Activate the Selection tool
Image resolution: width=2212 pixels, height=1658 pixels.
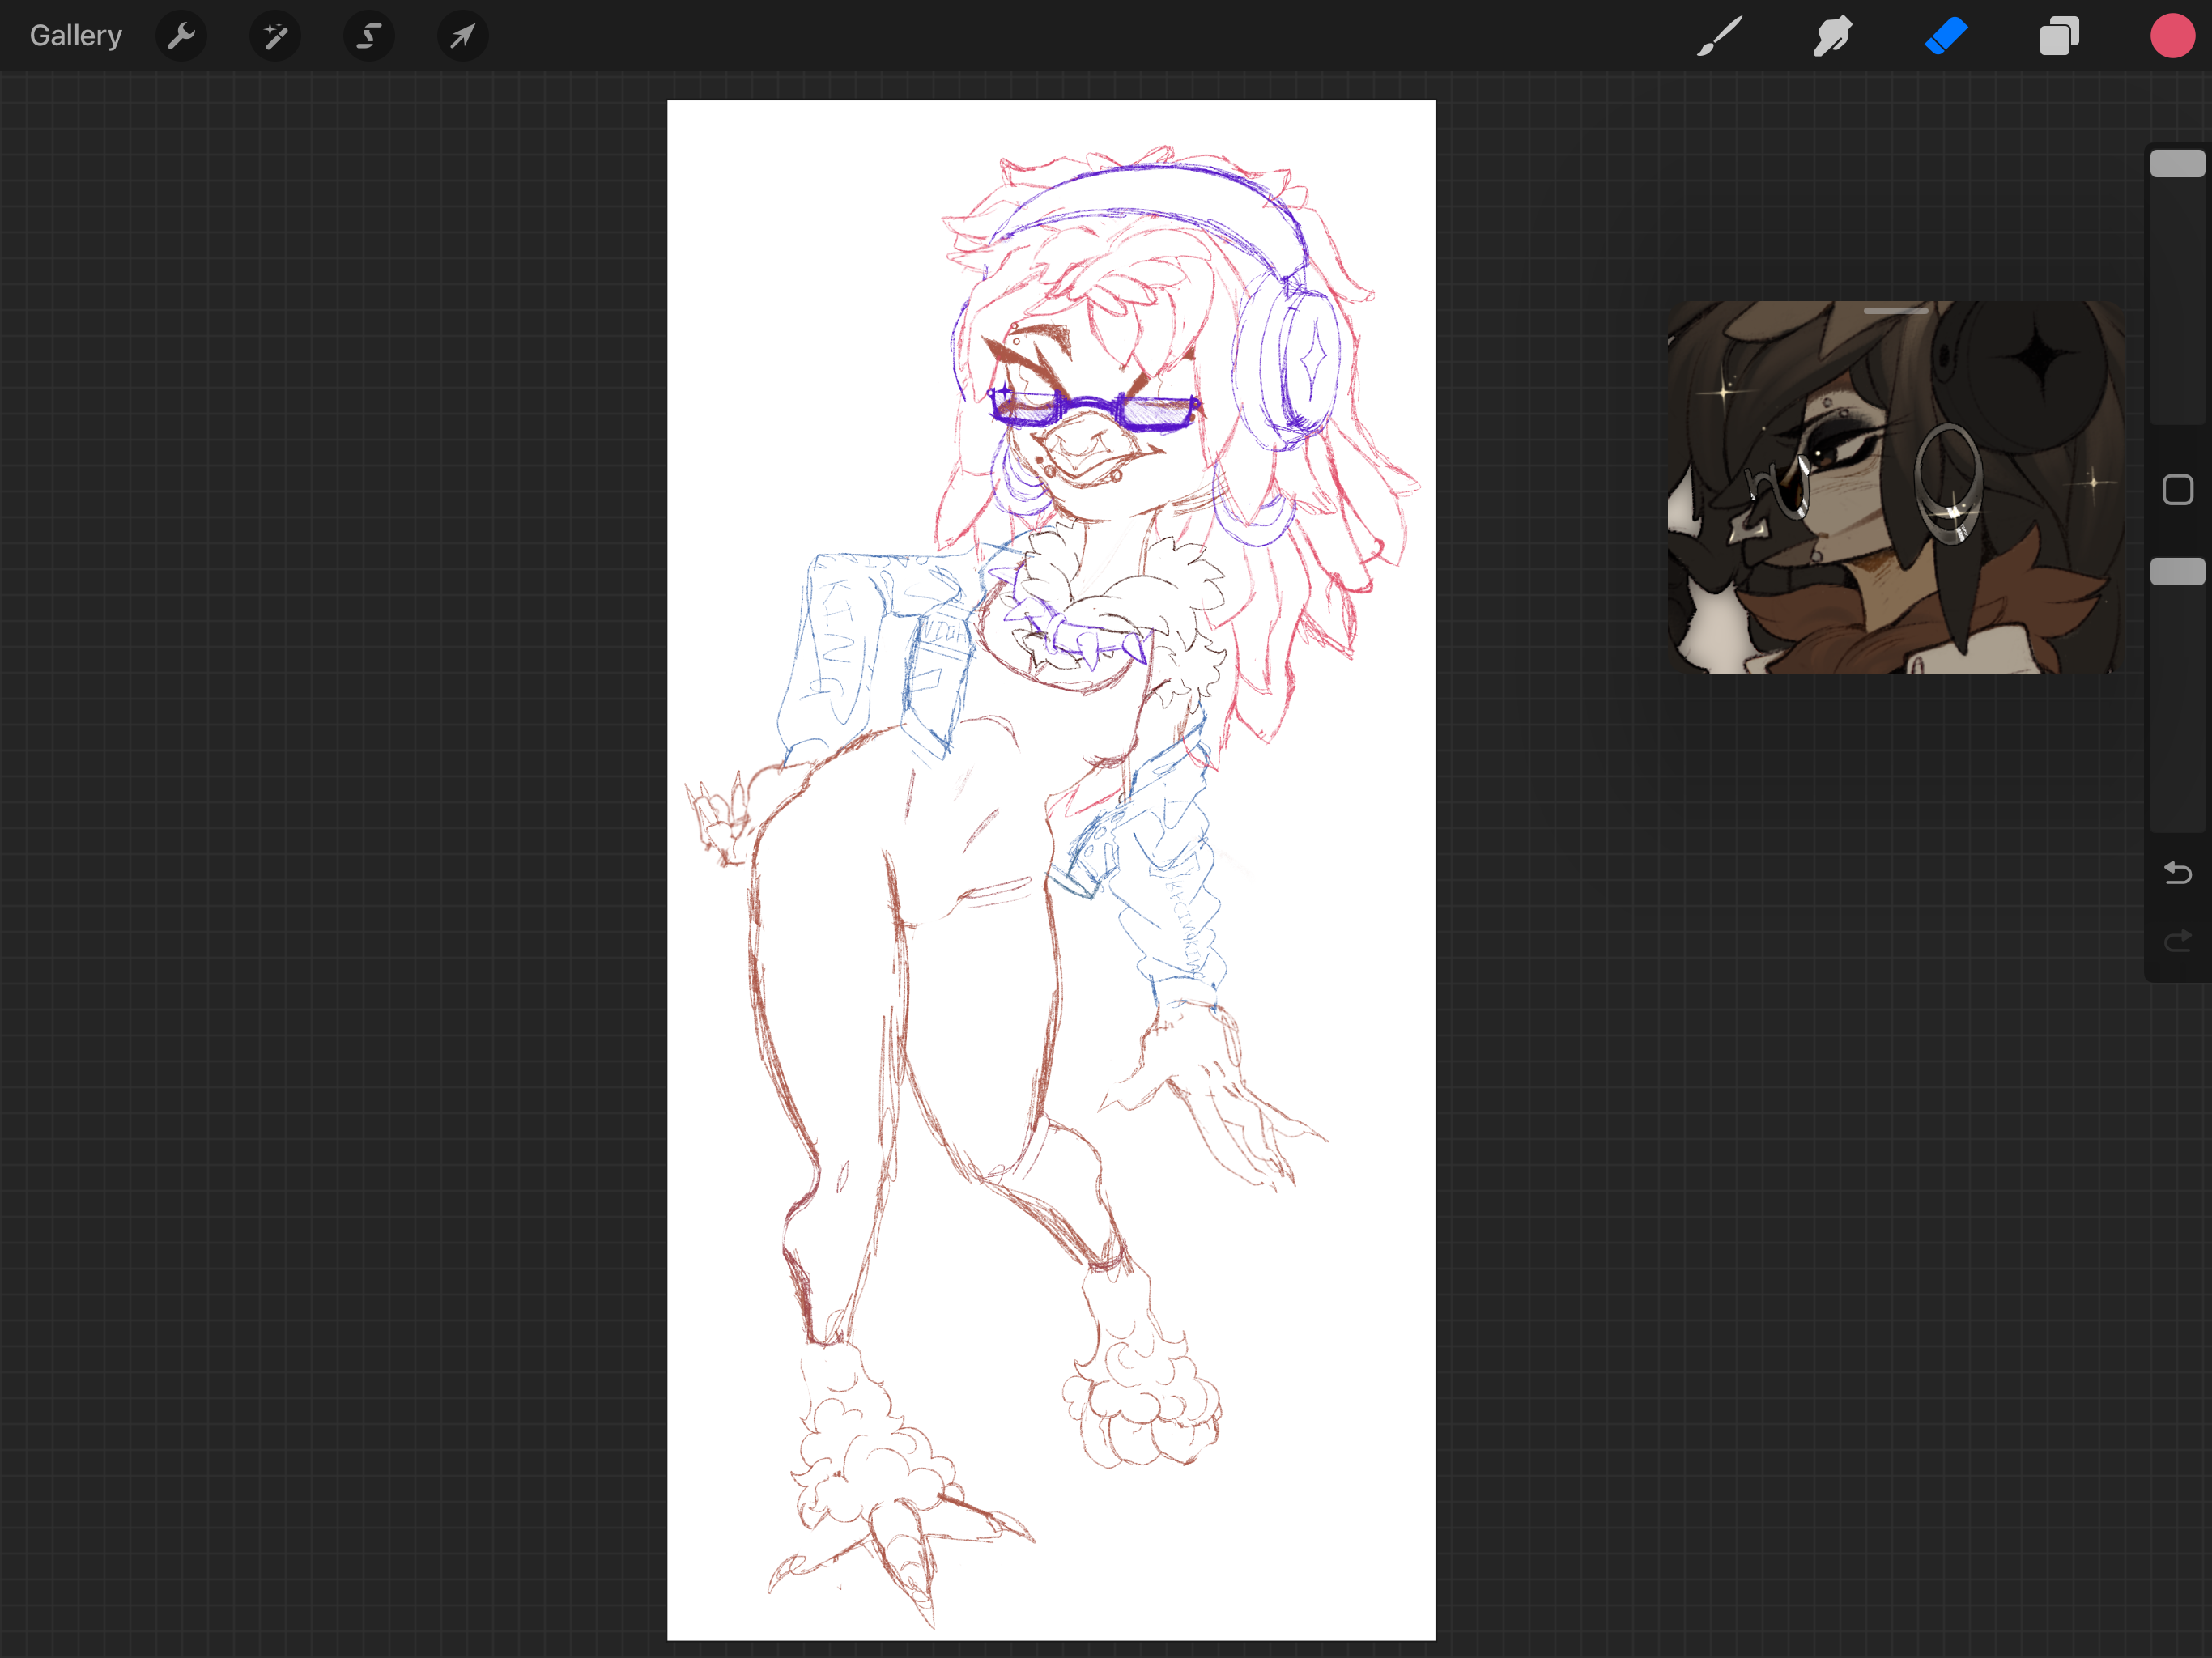369,37
